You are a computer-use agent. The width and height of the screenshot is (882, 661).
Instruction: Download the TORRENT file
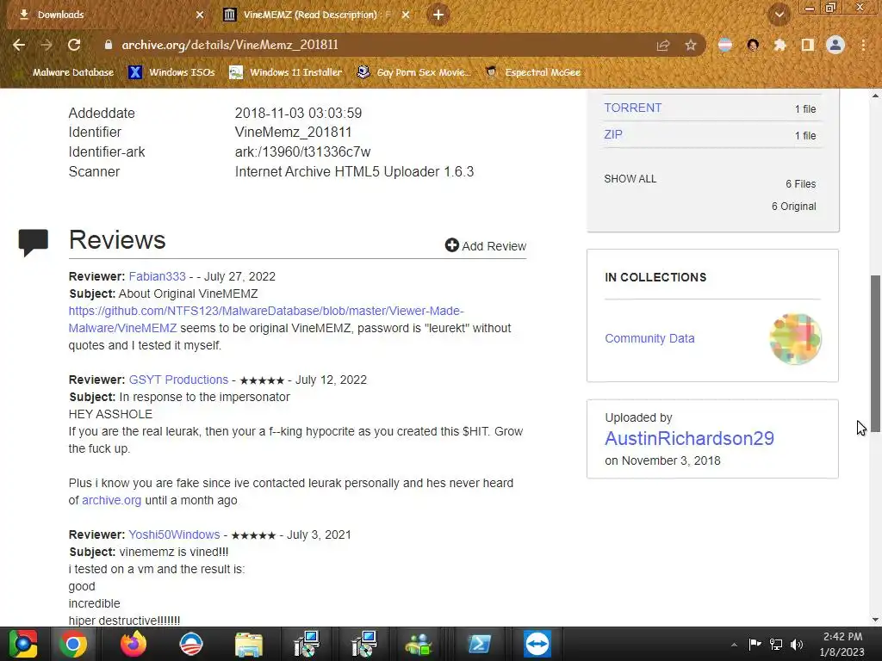(633, 108)
